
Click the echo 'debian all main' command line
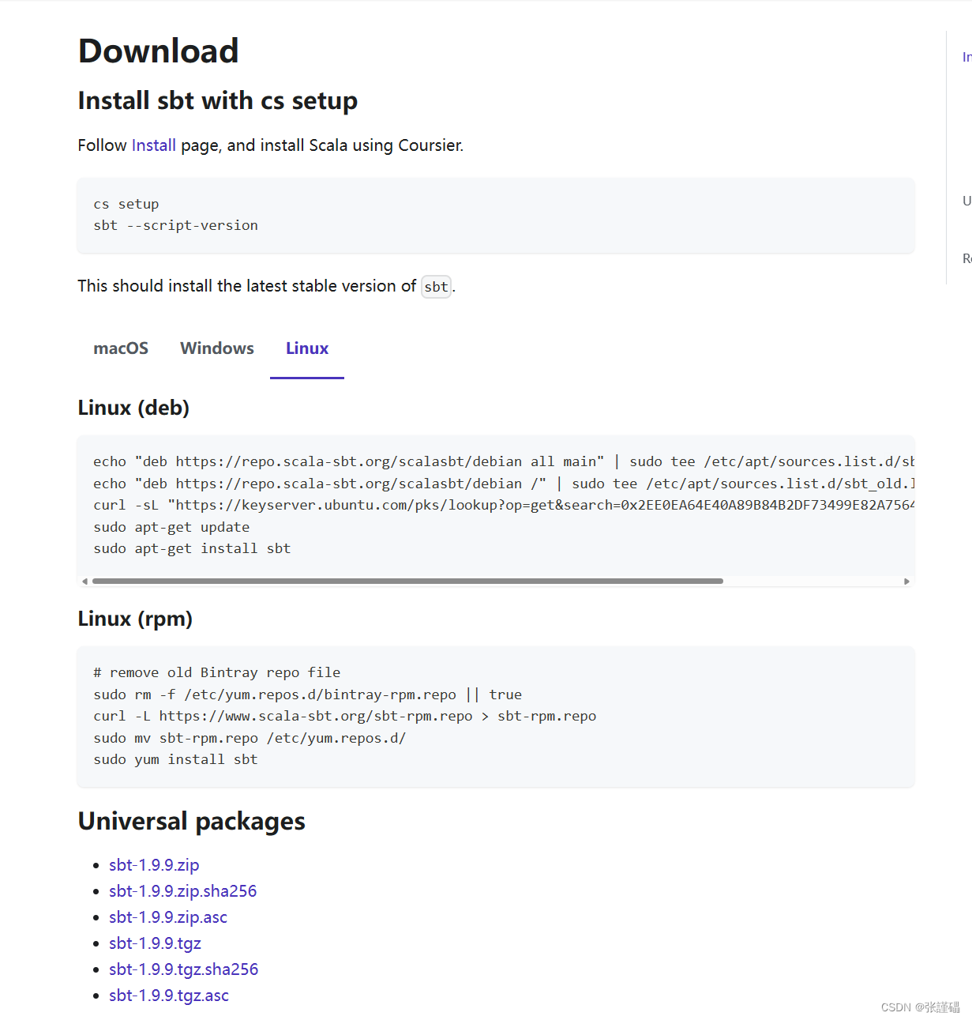click(x=504, y=461)
